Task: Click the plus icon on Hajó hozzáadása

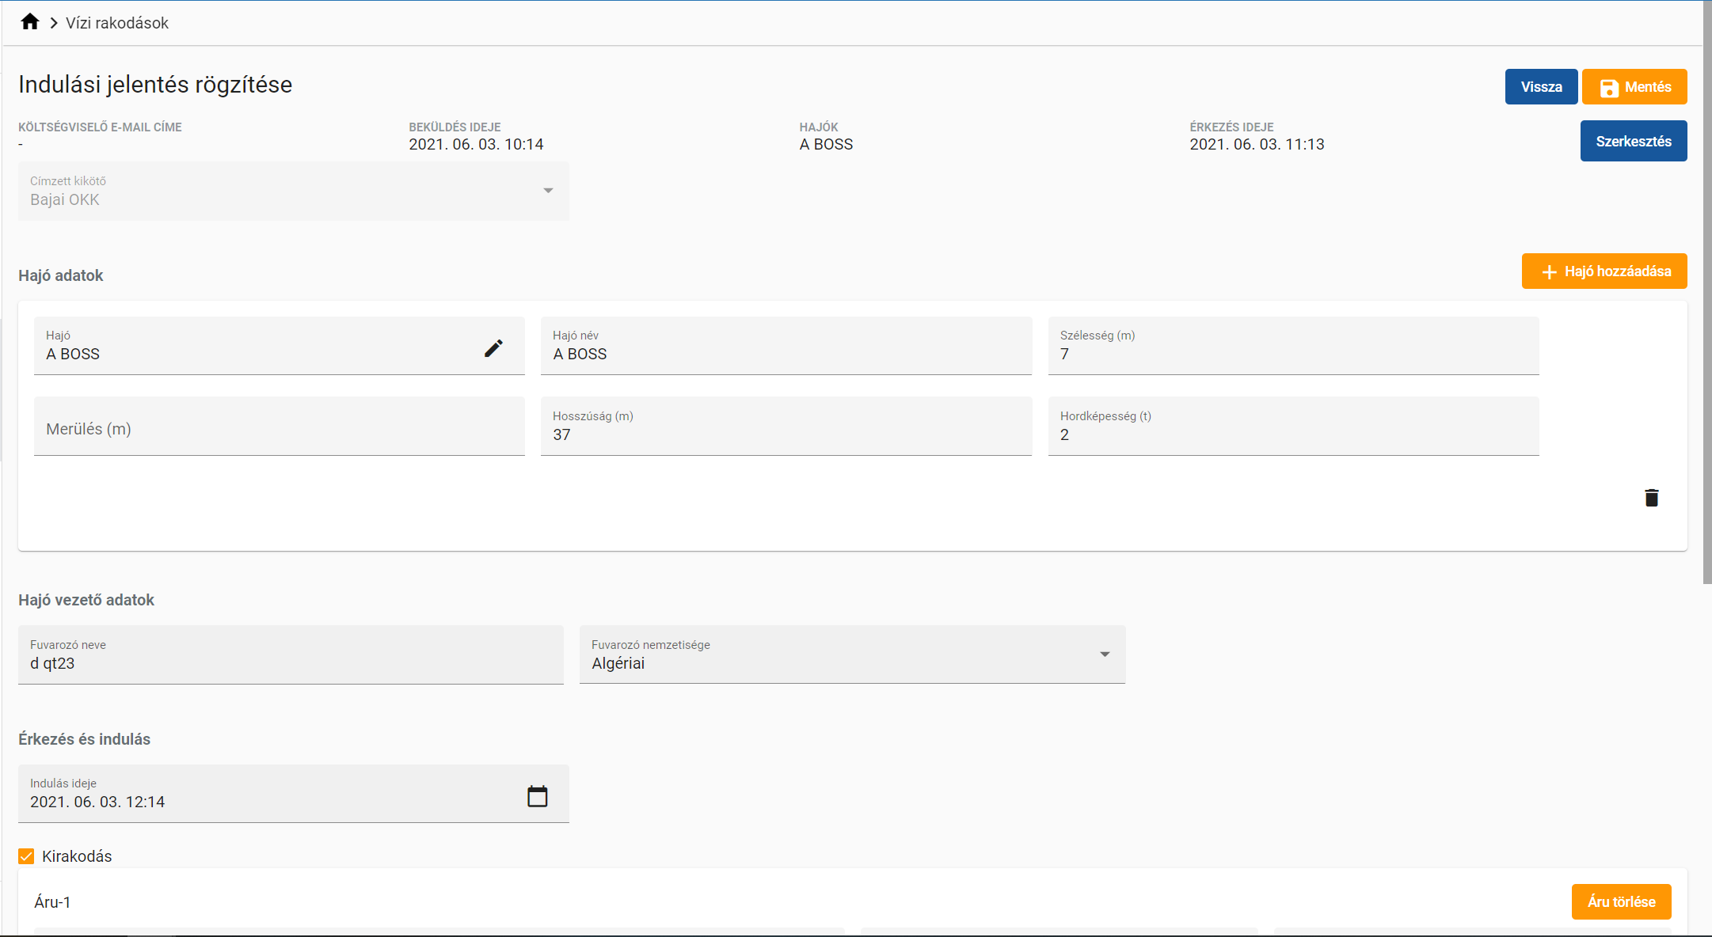Action: (x=1549, y=272)
